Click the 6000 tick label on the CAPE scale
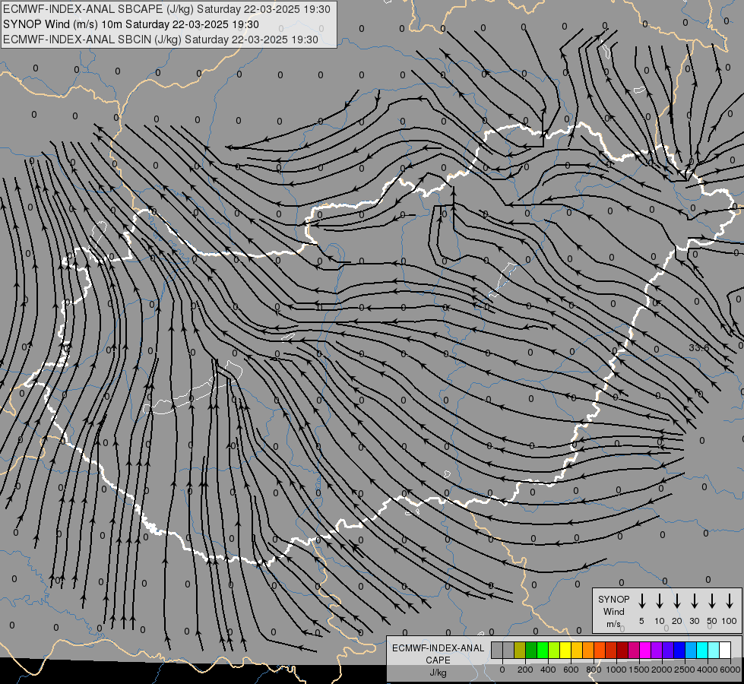The image size is (744, 684). (730, 670)
